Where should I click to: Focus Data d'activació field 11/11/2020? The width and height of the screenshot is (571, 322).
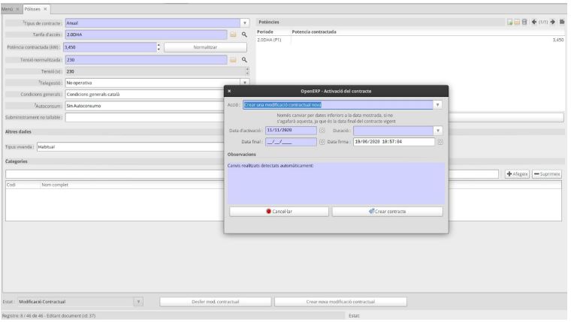click(x=291, y=131)
